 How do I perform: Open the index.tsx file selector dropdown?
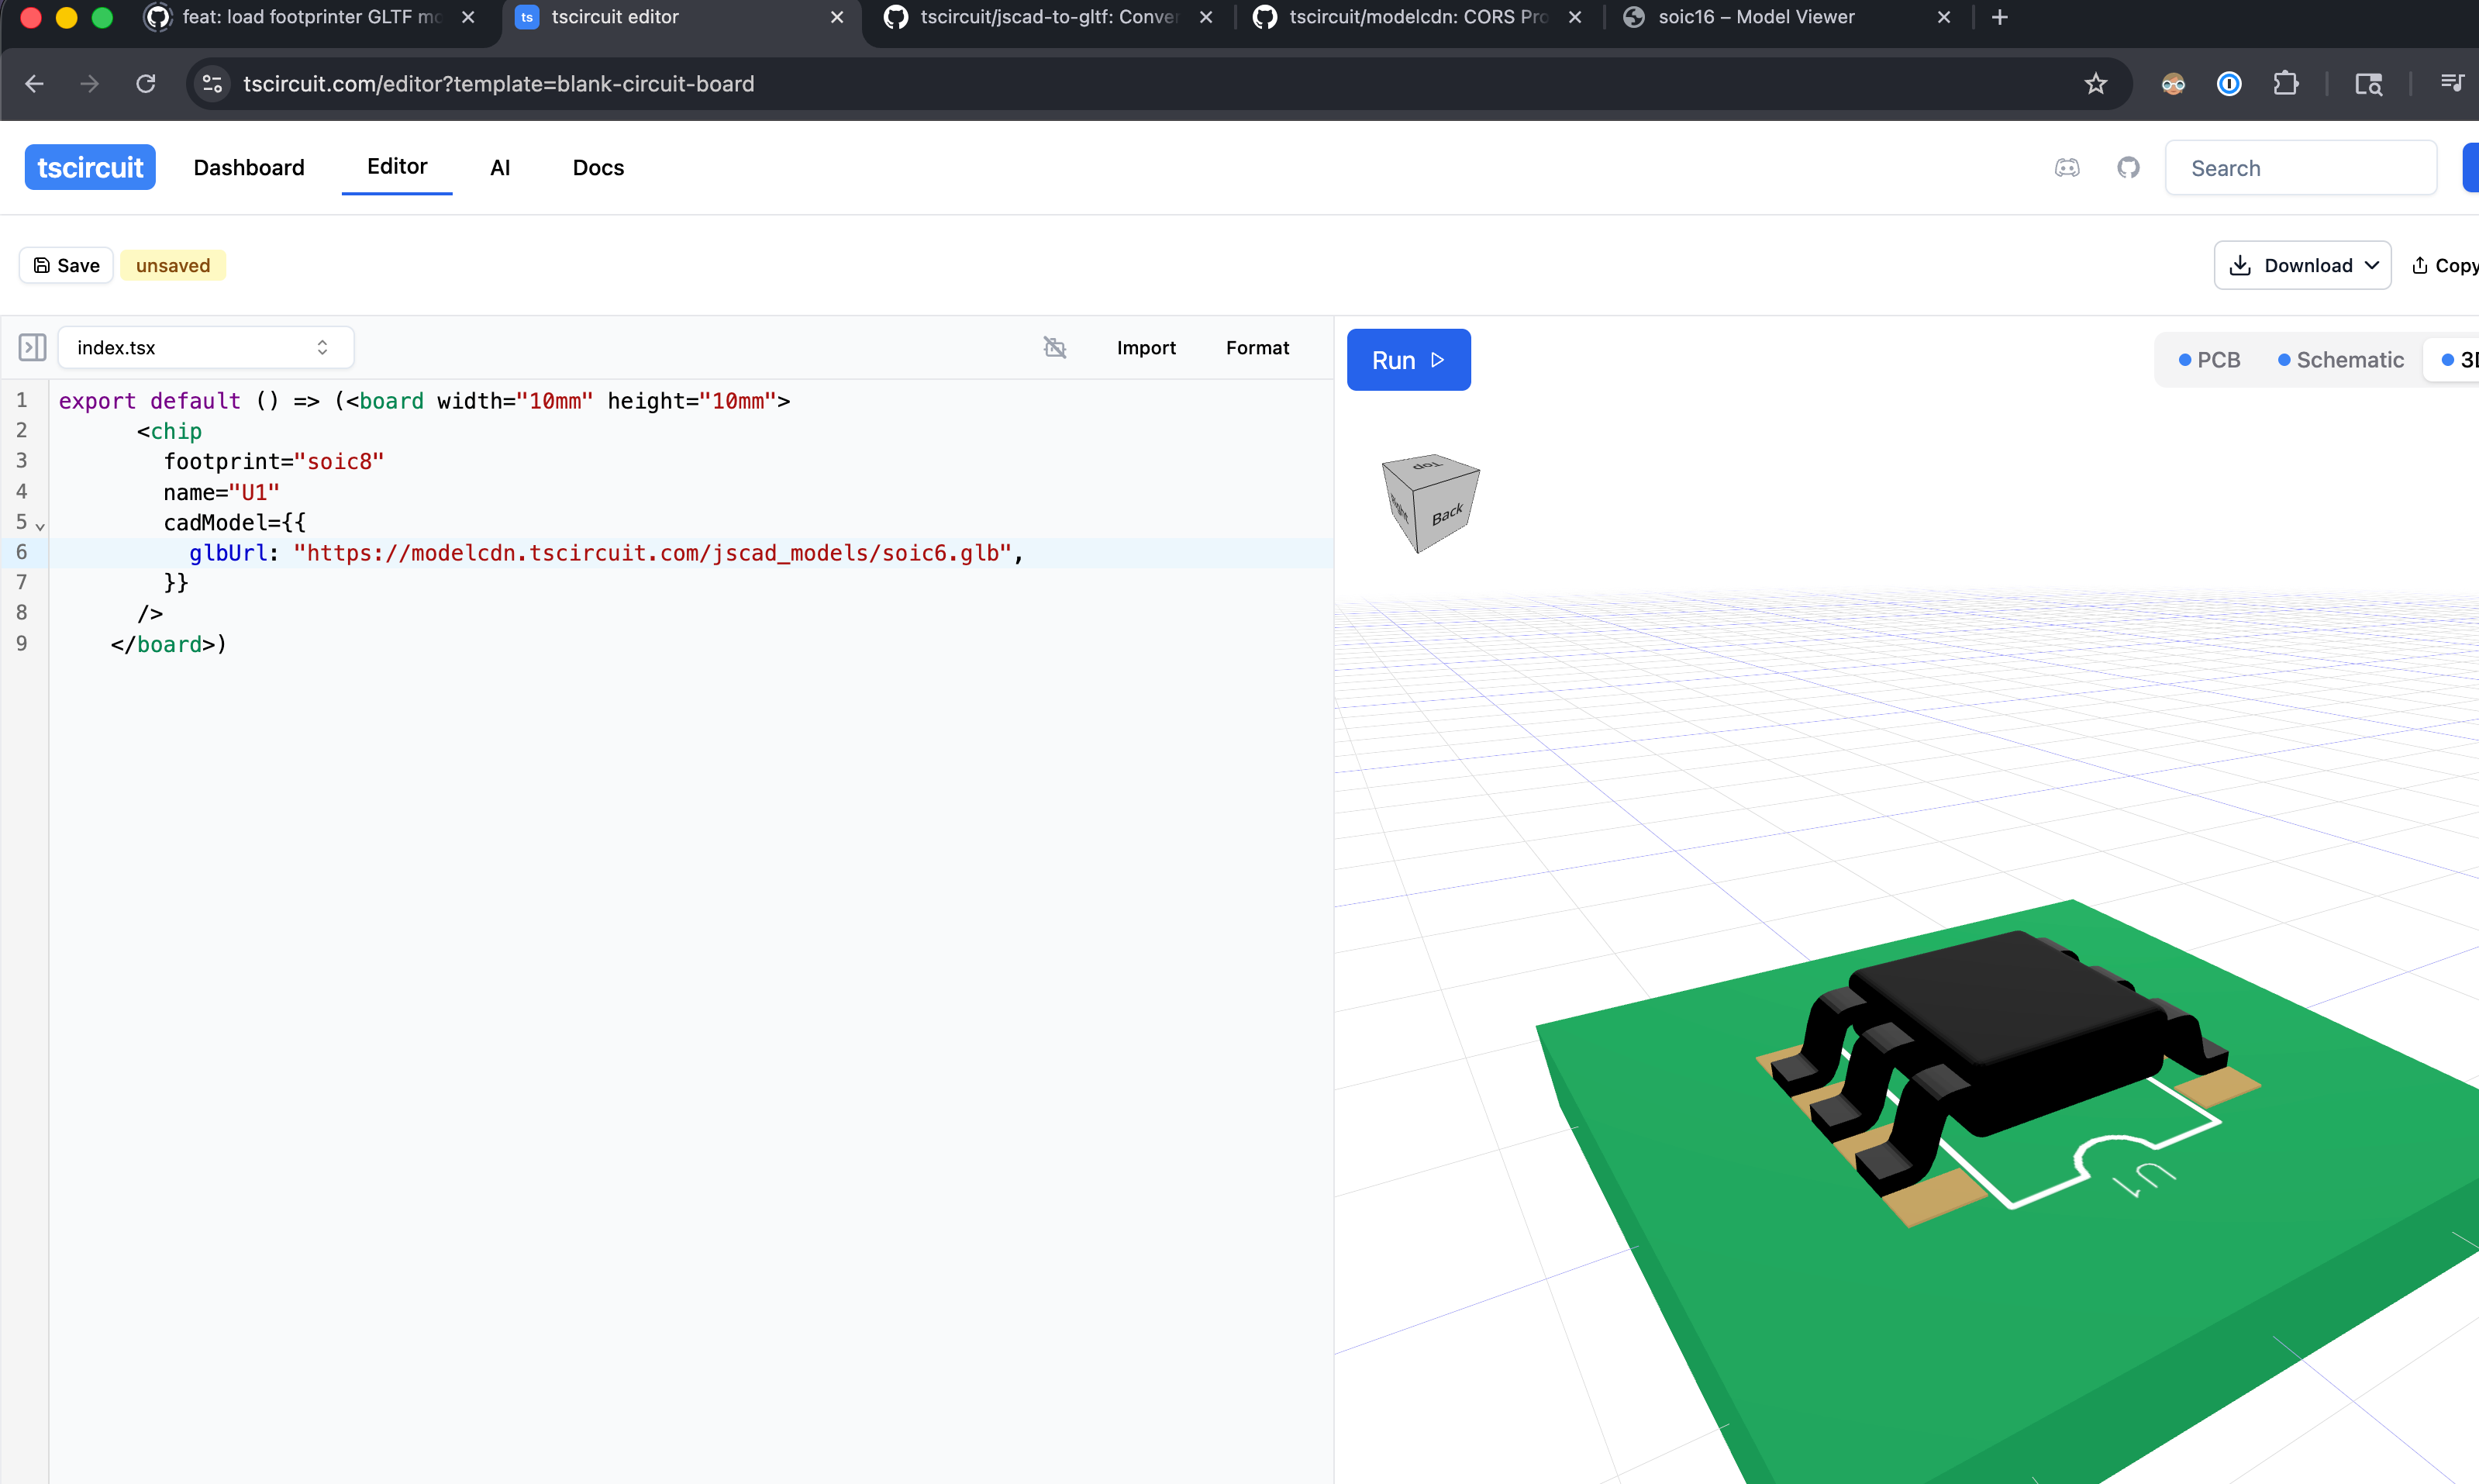point(205,347)
